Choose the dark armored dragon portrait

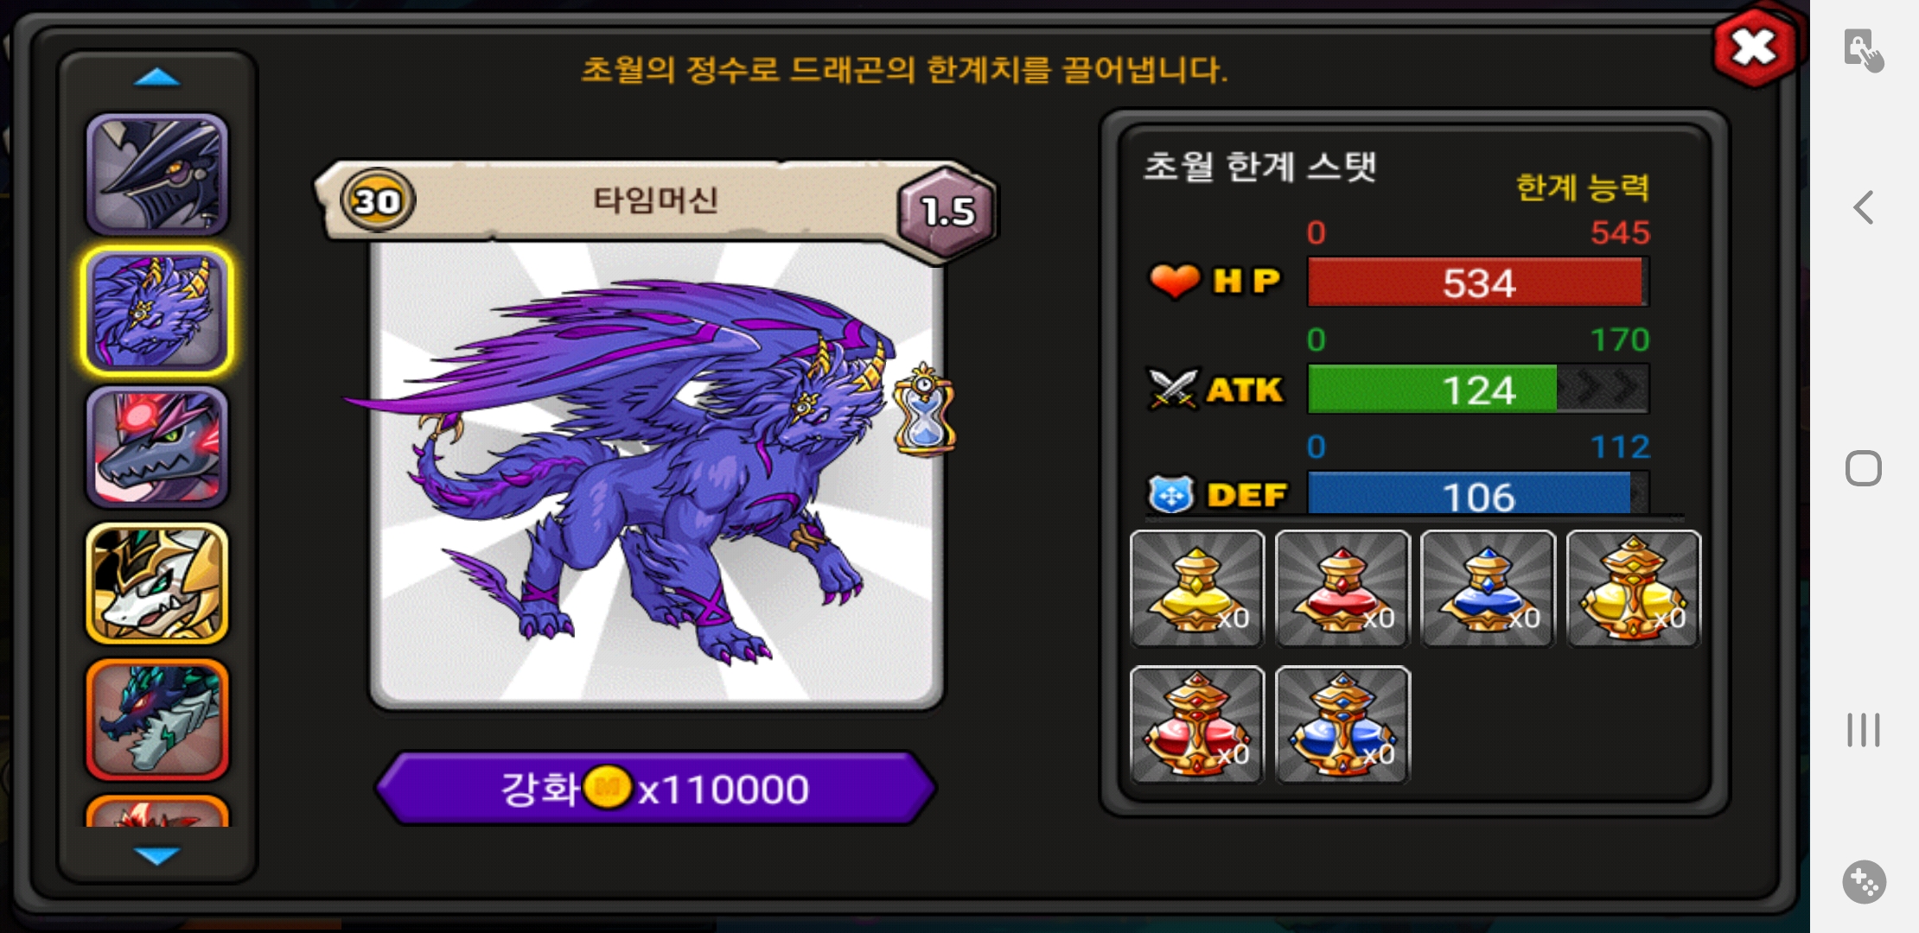pyautogui.click(x=157, y=175)
